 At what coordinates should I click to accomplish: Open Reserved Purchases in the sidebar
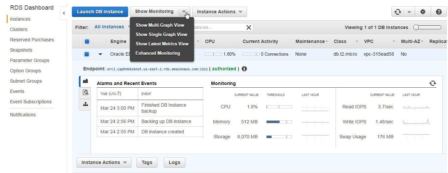[32, 40]
